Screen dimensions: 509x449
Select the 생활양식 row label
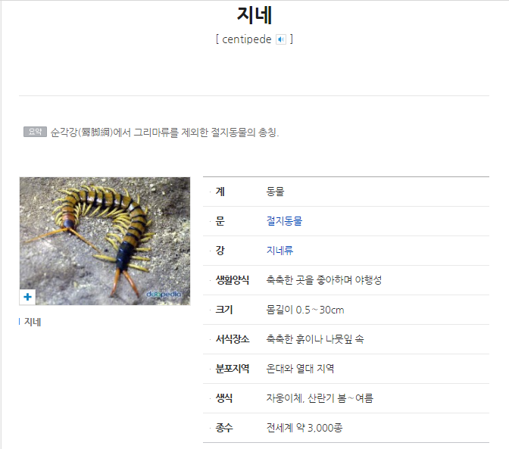(232, 280)
